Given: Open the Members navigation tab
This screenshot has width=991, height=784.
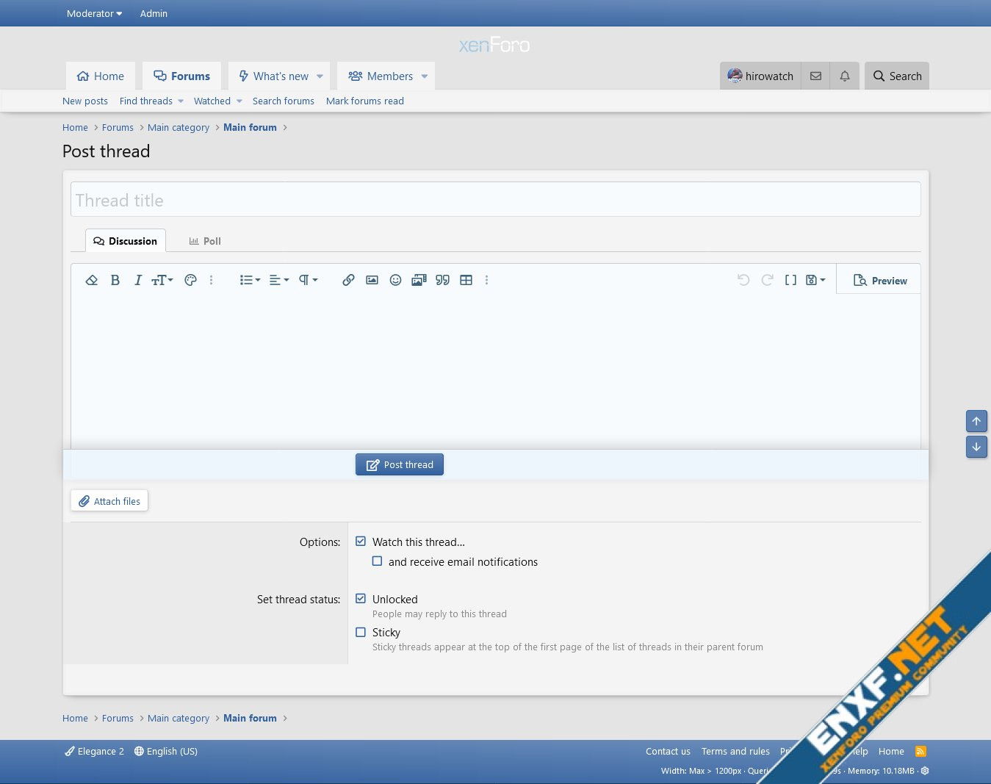Looking at the screenshot, I should [381, 76].
